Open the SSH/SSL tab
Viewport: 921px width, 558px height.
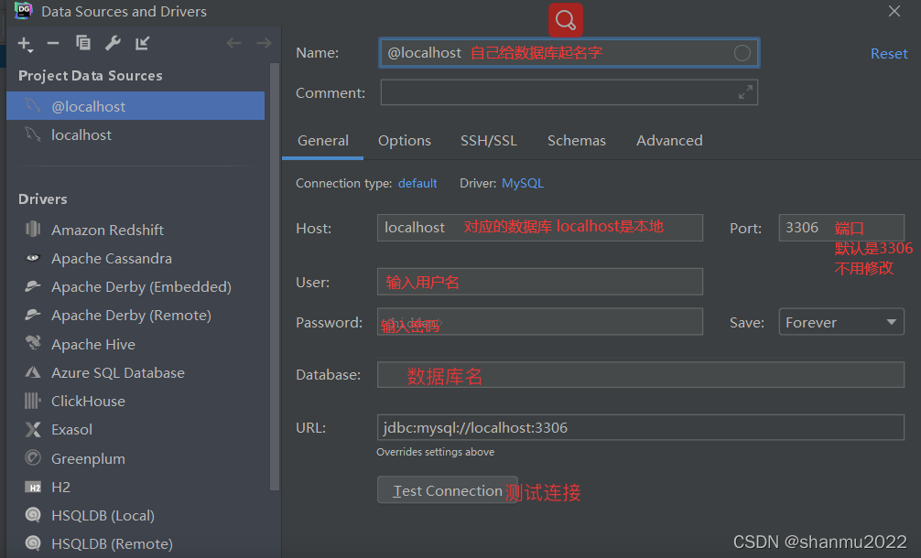[x=489, y=141]
